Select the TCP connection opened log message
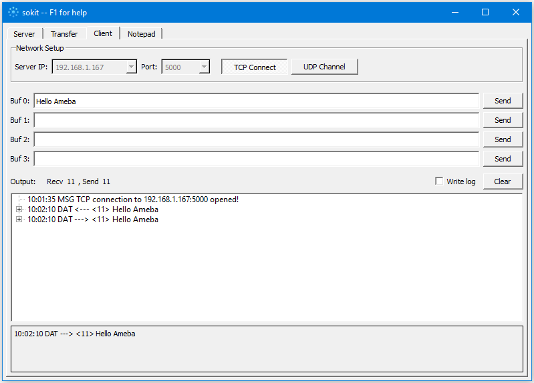The image size is (534, 383). pos(132,200)
